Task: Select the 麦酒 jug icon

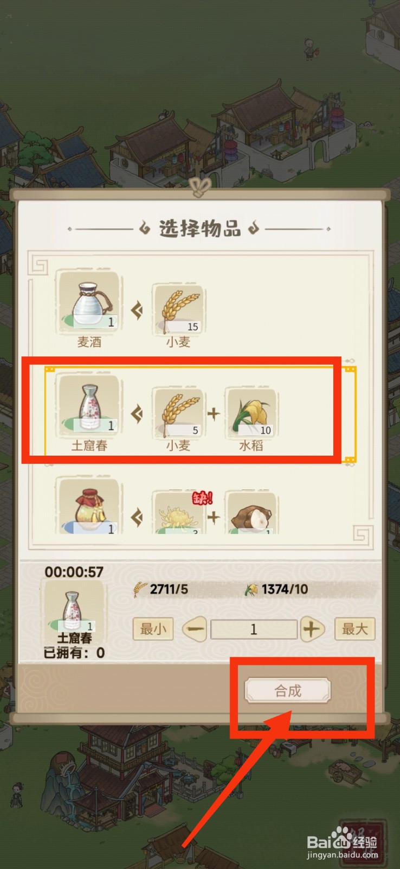Action: [x=89, y=302]
